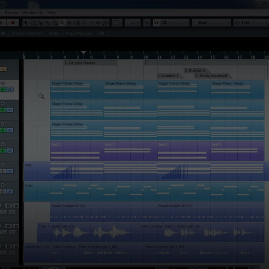The image size is (269, 269).
Task: Select the Number 2 marker
Action: click(x=197, y=71)
